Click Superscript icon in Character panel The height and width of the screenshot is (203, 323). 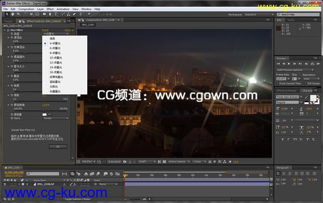coord(308,140)
